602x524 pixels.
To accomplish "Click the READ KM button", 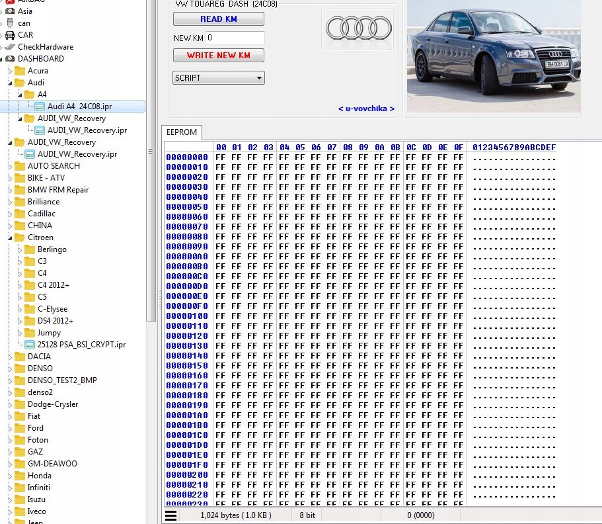I will click(218, 19).
